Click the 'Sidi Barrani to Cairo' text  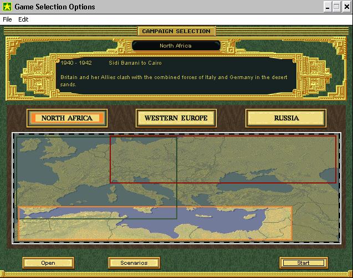click(x=135, y=63)
